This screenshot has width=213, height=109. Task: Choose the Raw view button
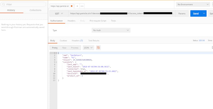pos(64,48)
